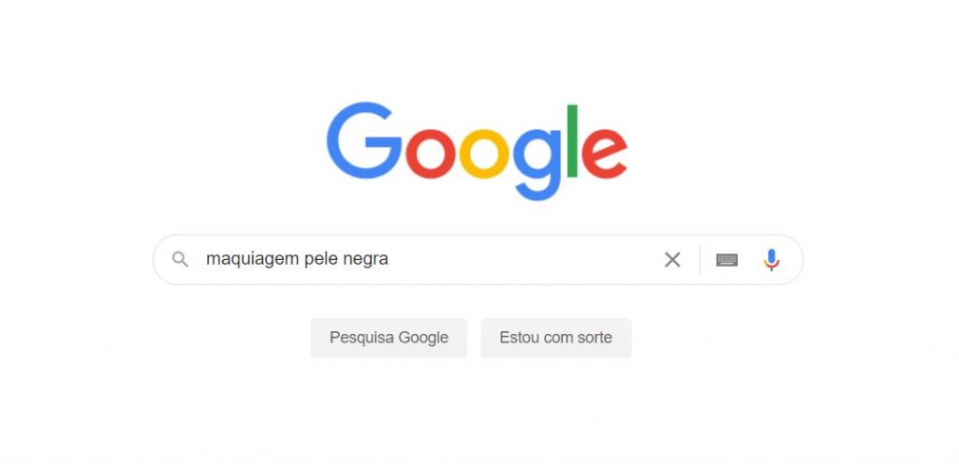Click the divider beside the keyboard icon

click(700, 259)
